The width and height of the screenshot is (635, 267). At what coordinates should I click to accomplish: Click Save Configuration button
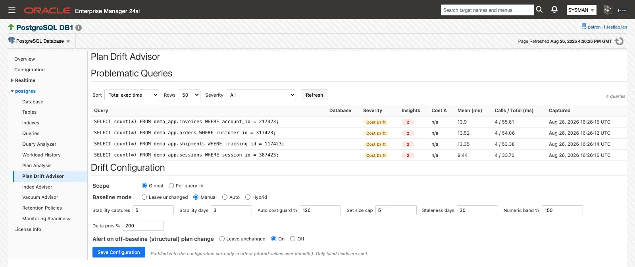pyautogui.click(x=119, y=252)
